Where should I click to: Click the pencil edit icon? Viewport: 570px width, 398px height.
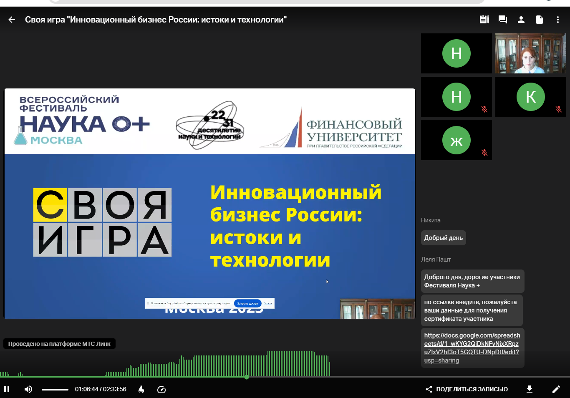(x=556, y=389)
